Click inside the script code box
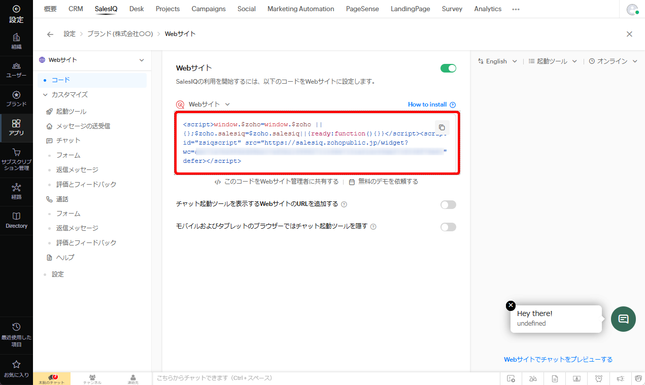The width and height of the screenshot is (645, 385). point(317,144)
